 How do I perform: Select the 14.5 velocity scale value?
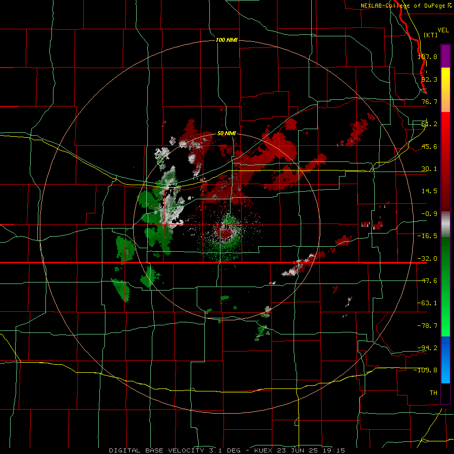(x=429, y=191)
